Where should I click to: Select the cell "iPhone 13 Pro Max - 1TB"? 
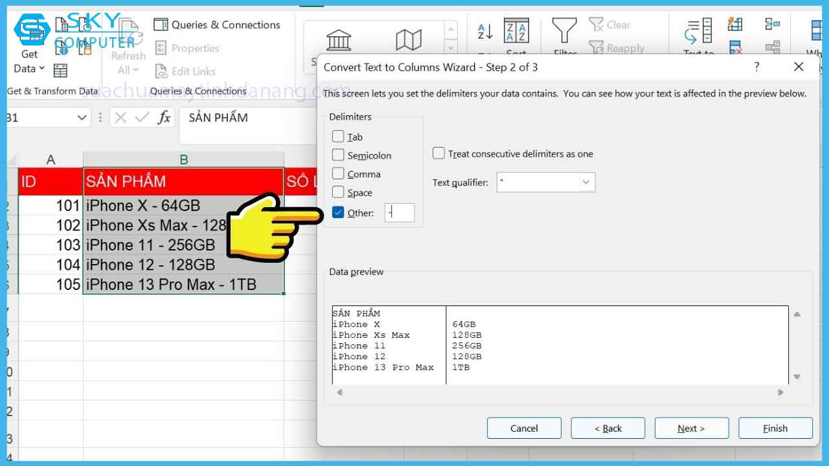[183, 284]
